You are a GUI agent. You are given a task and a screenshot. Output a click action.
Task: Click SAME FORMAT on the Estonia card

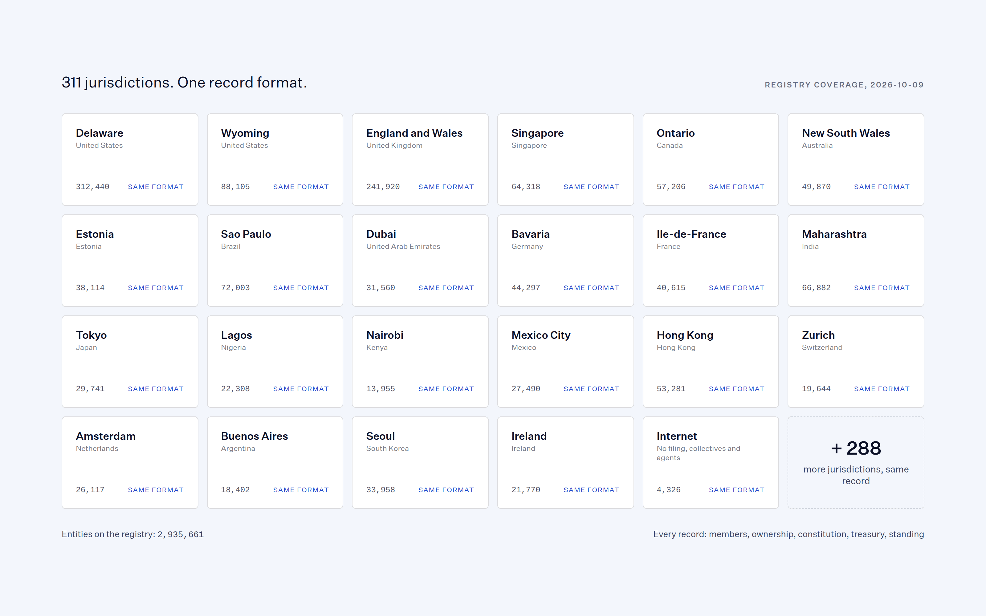pos(156,288)
